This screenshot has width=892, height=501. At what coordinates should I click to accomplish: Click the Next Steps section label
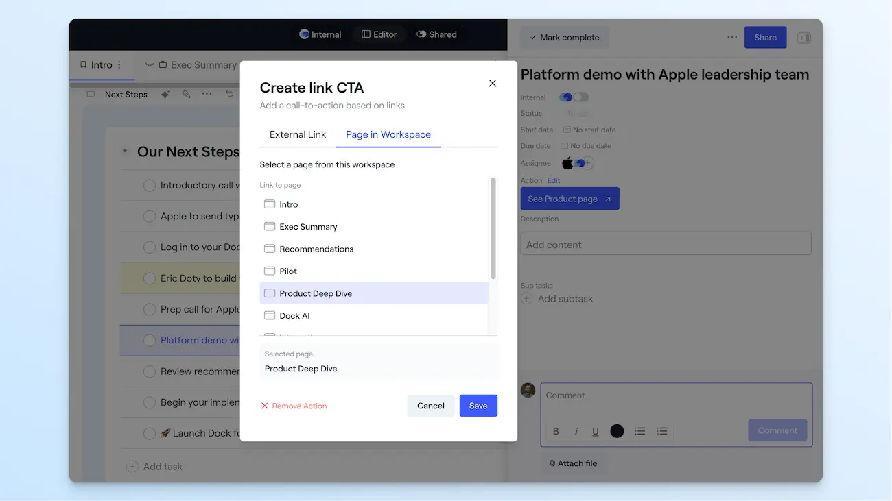pyautogui.click(x=126, y=95)
